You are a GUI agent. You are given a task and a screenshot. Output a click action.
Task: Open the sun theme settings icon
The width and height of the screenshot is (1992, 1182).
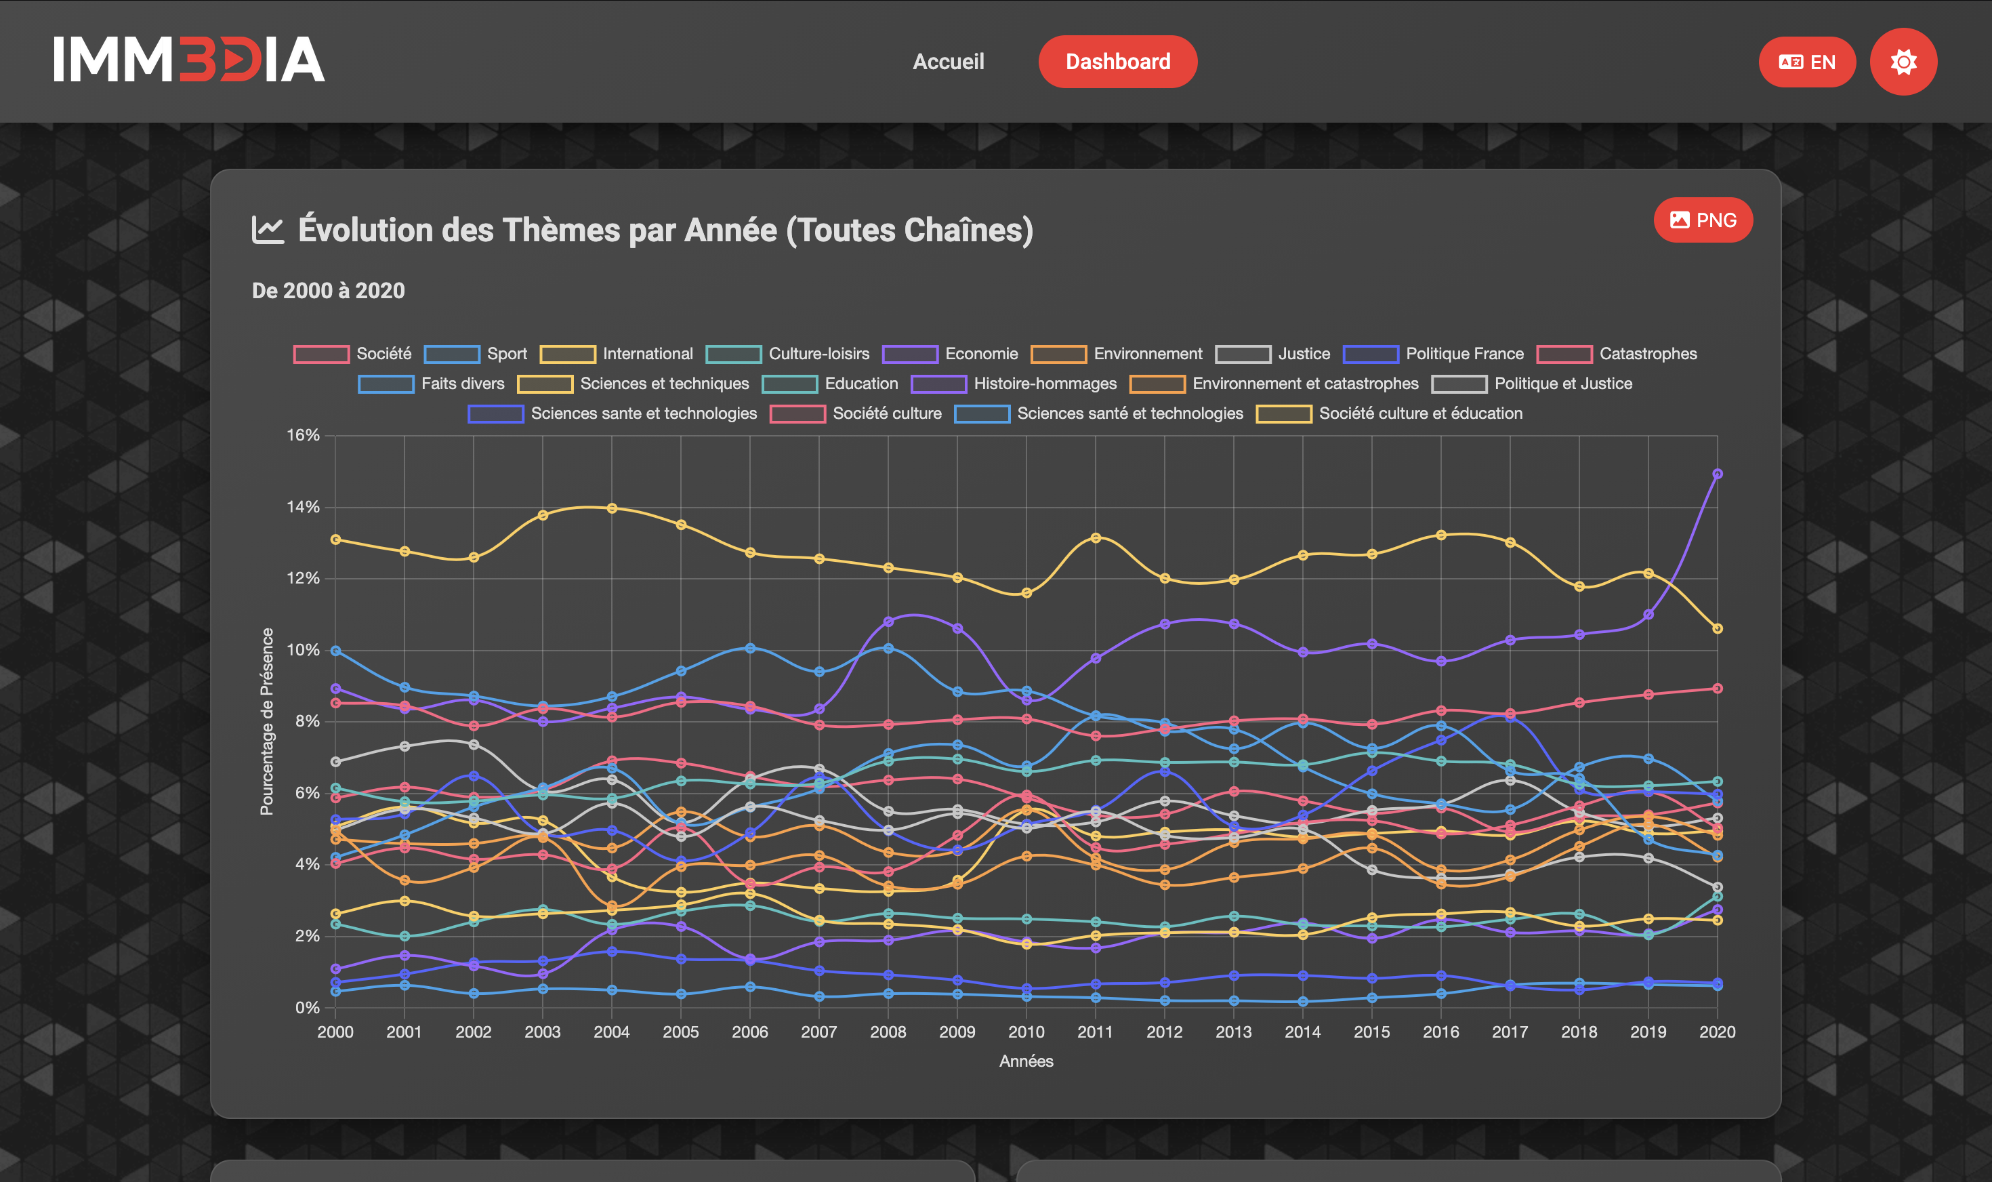pyautogui.click(x=1903, y=62)
